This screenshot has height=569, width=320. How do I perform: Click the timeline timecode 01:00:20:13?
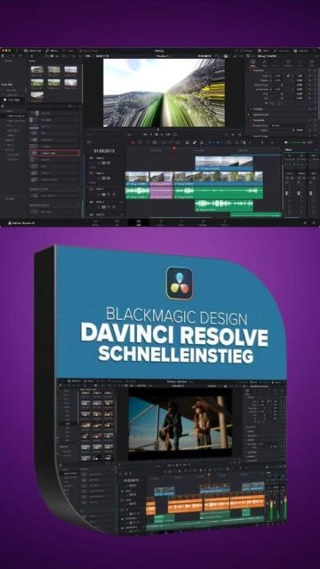coord(104,150)
